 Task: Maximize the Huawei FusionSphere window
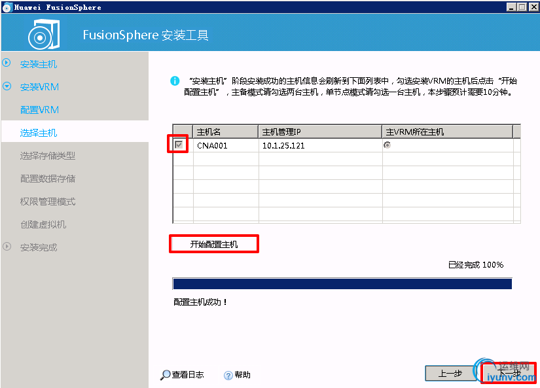(522, 7)
